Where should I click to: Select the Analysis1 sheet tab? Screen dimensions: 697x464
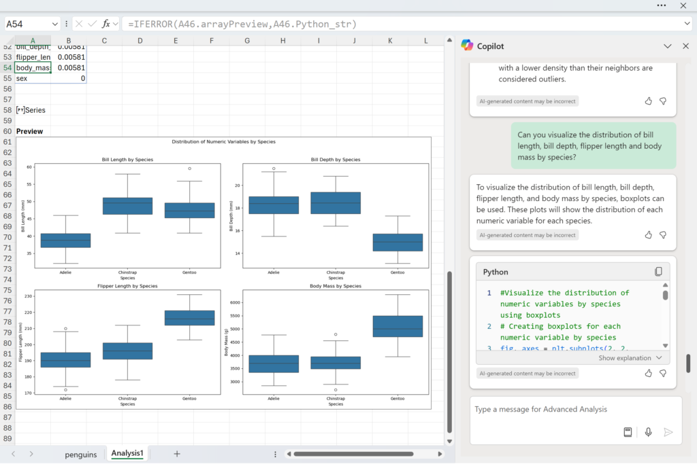(x=127, y=453)
